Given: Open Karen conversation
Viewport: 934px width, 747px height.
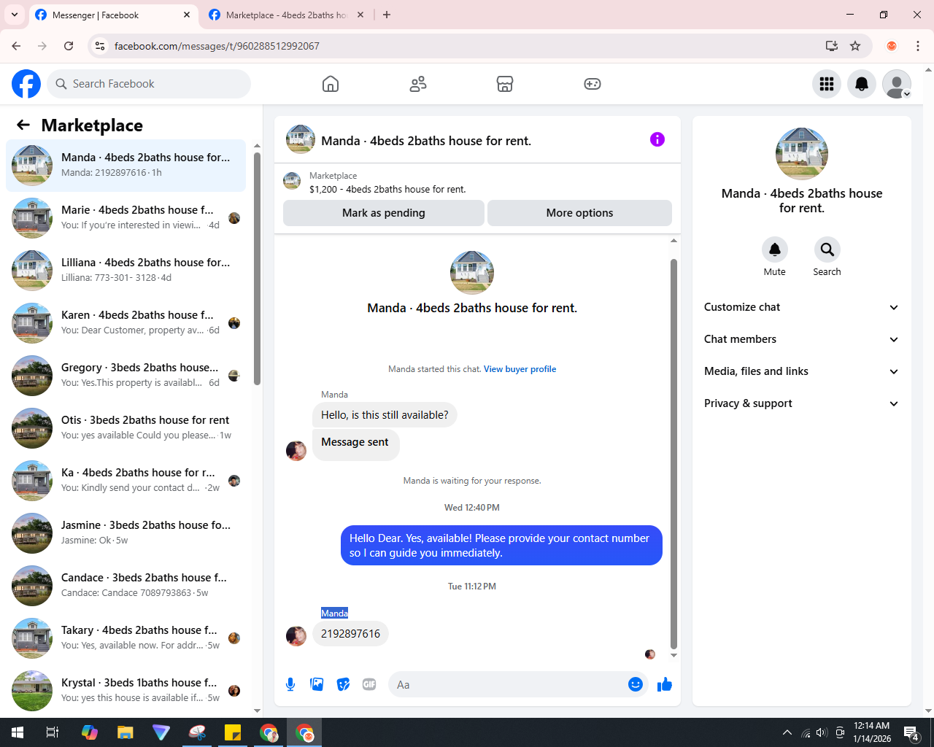Looking at the screenshot, I should pos(126,323).
